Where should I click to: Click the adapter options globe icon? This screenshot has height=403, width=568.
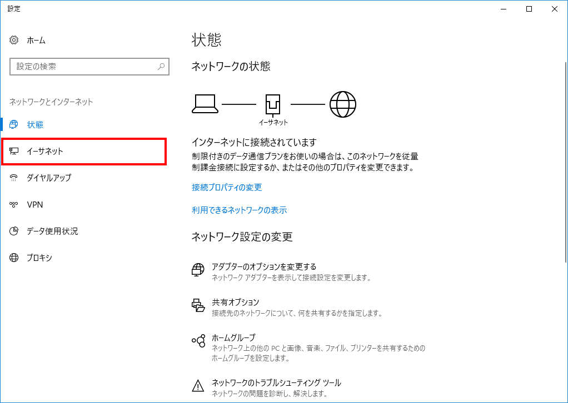(x=198, y=270)
